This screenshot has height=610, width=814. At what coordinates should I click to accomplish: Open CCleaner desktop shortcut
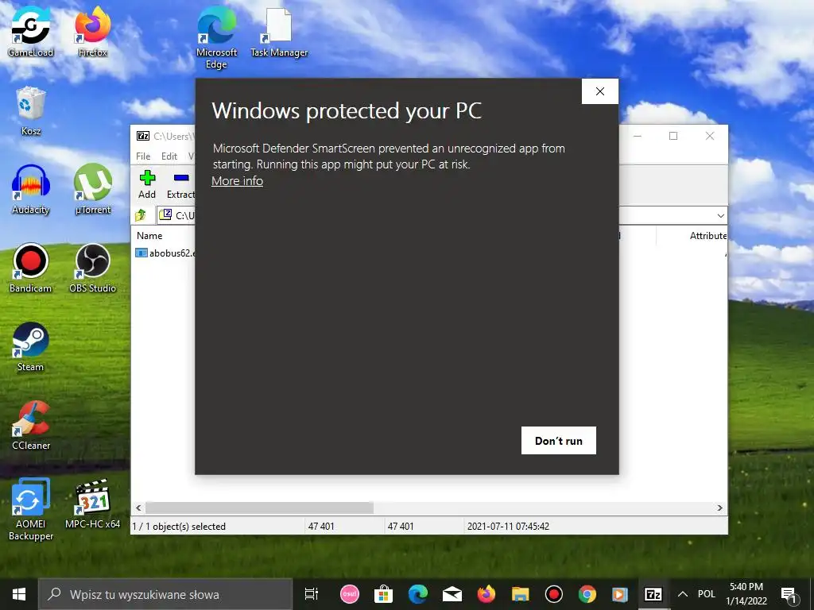point(31,426)
